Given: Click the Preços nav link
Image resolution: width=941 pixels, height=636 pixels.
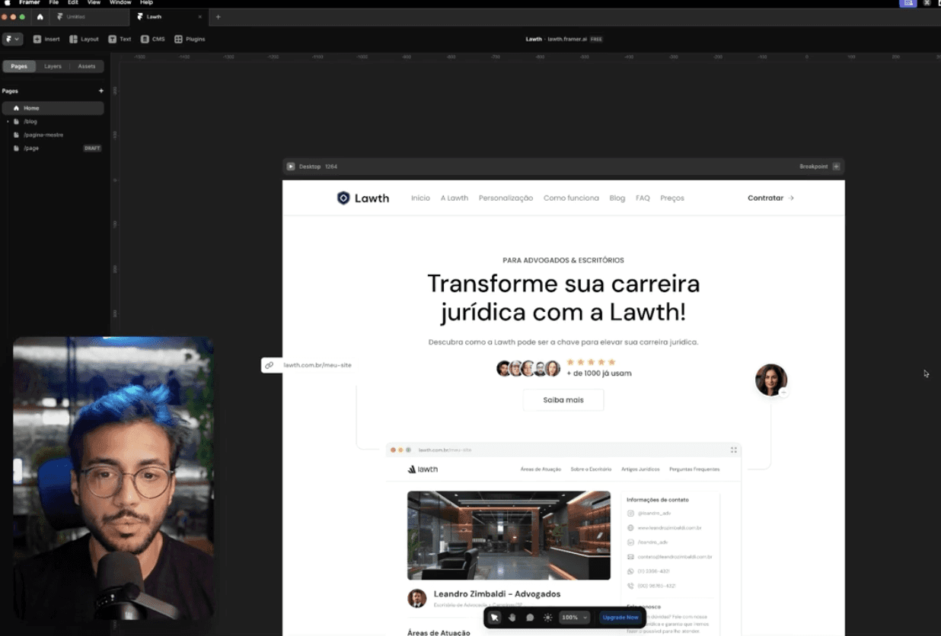Looking at the screenshot, I should [672, 198].
